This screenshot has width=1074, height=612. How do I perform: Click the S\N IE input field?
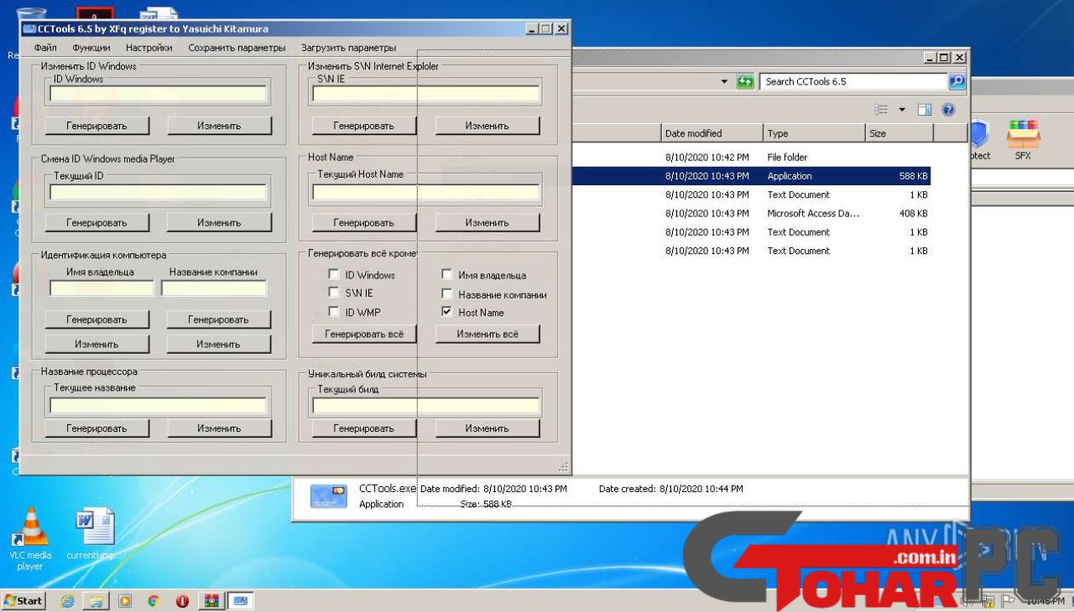click(x=426, y=94)
